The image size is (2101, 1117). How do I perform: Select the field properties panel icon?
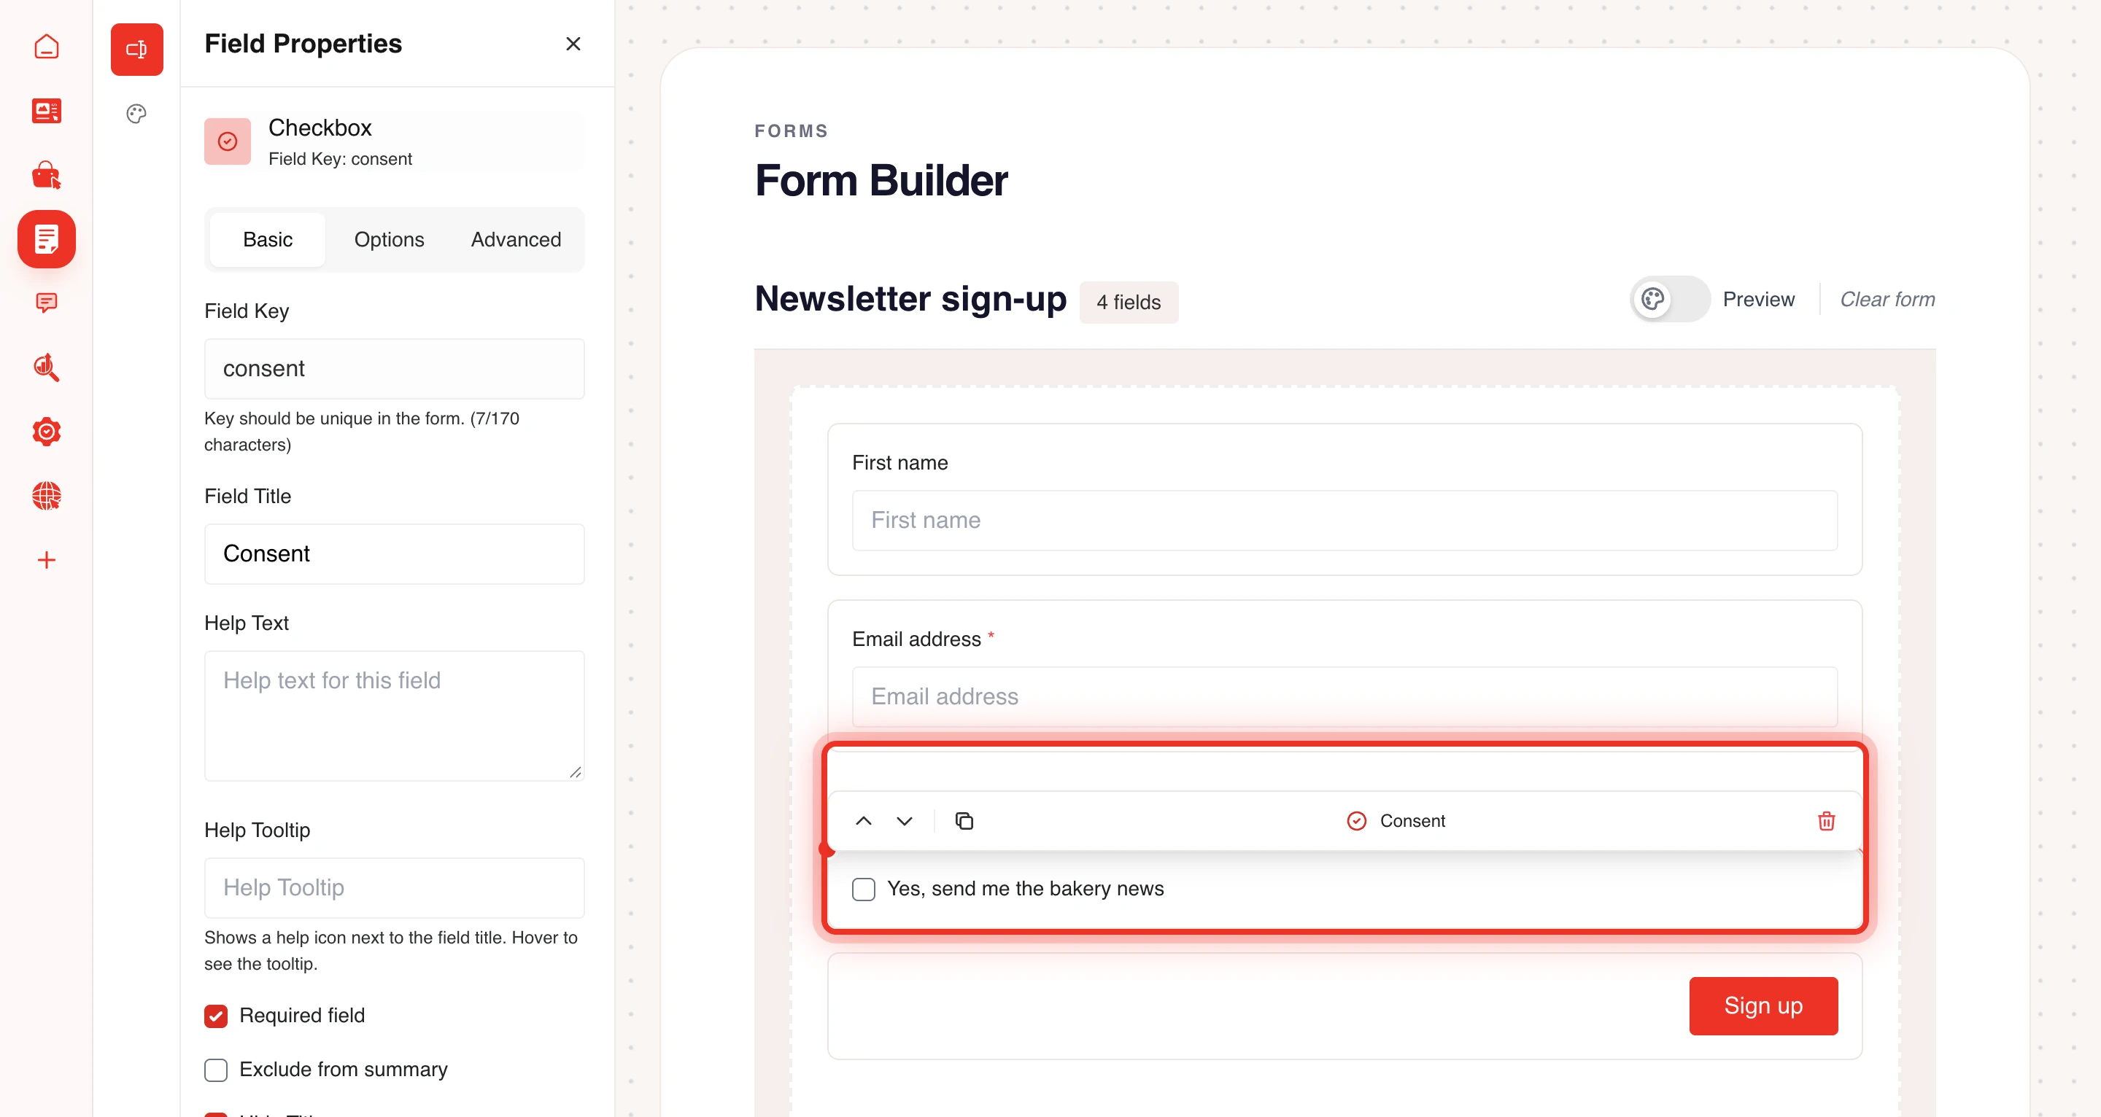click(137, 50)
